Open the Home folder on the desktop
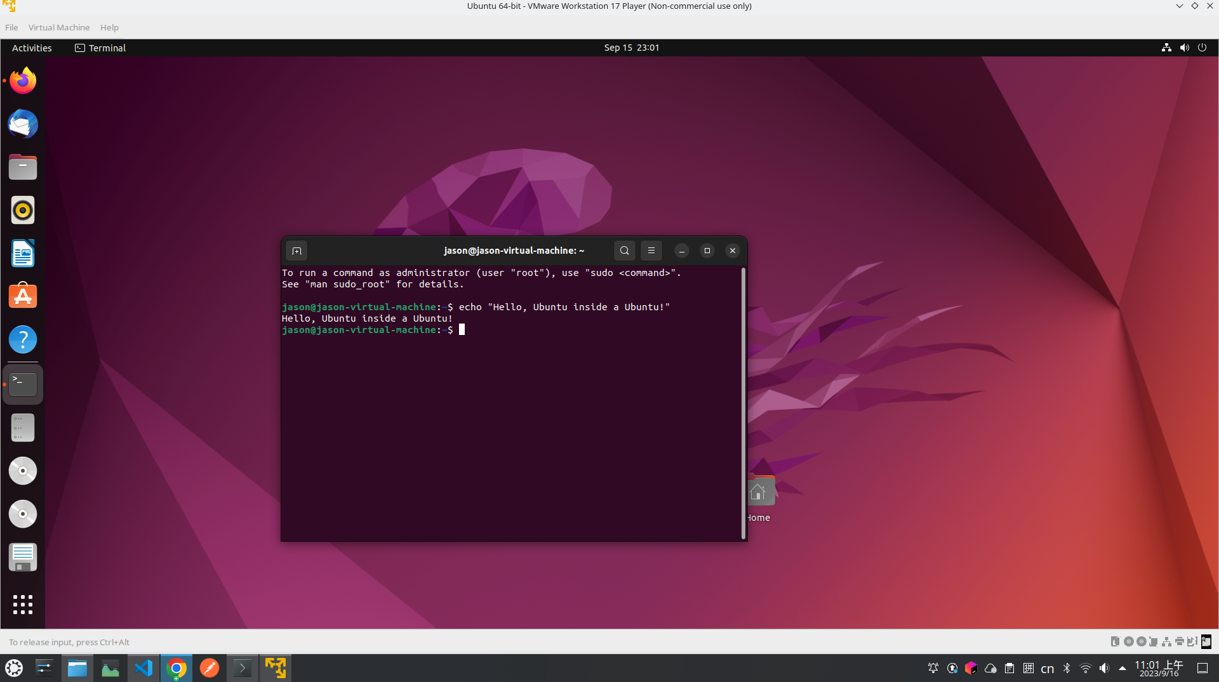 click(760, 499)
